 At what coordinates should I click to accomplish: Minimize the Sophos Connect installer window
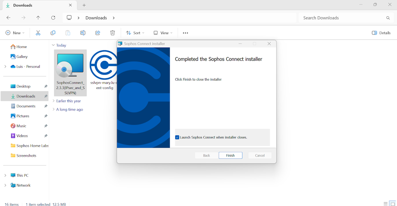[x=240, y=44]
